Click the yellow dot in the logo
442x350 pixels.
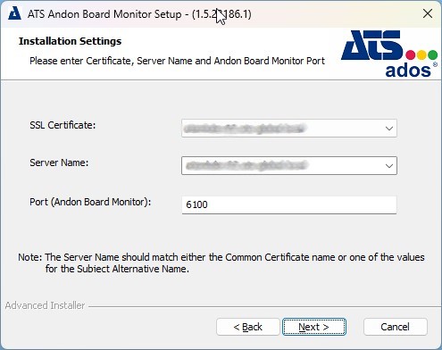[421, 54]
